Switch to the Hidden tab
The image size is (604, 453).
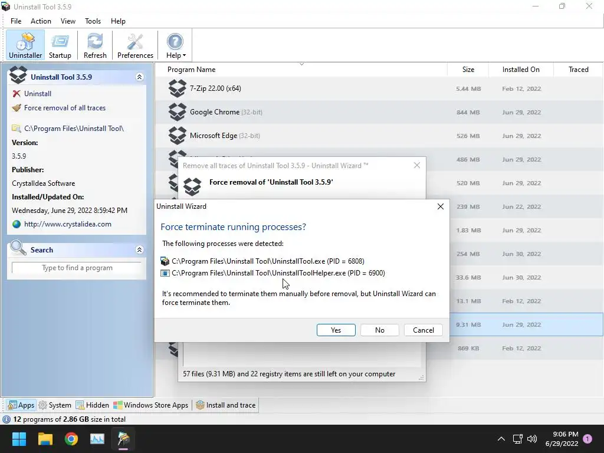pos(93,405)
